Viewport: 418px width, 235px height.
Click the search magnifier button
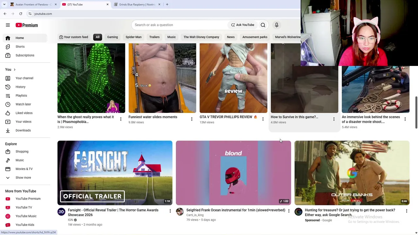[263, 25]
